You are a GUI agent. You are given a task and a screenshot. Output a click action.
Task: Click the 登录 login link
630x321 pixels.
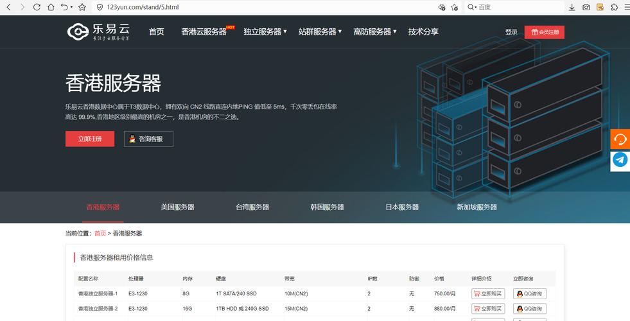[511, 32]
